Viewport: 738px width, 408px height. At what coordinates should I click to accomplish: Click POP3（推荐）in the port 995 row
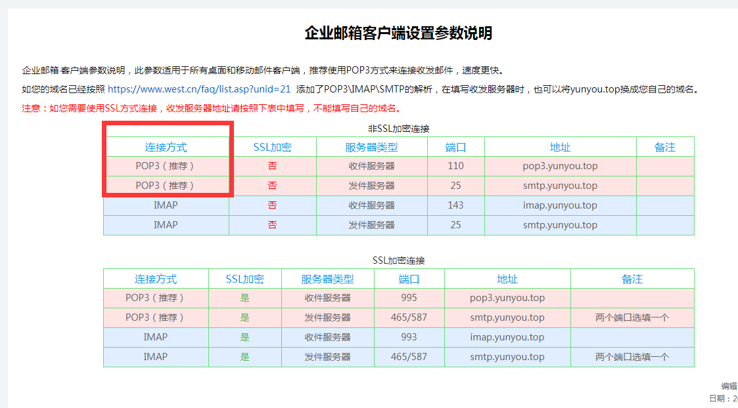tap(156, 298)
